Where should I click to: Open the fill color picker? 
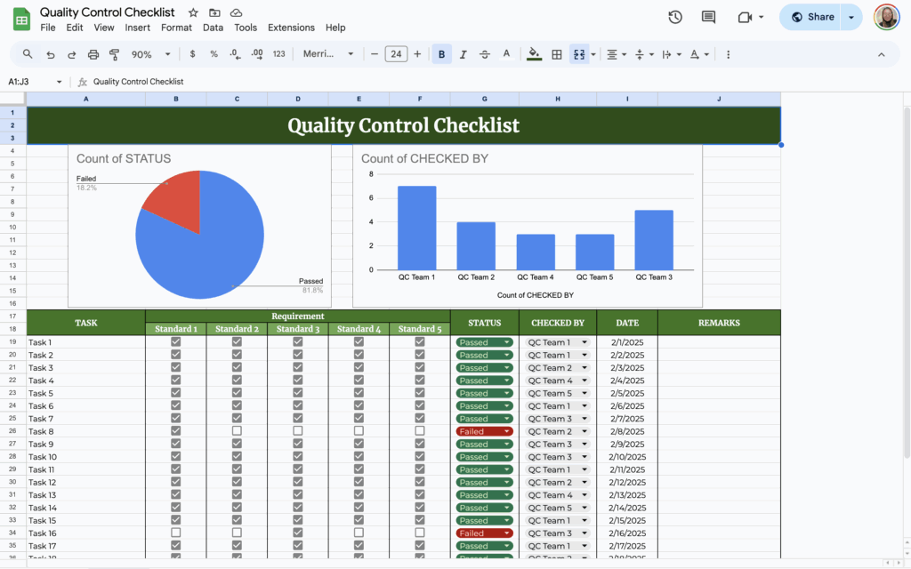click(x=534, y=54)
